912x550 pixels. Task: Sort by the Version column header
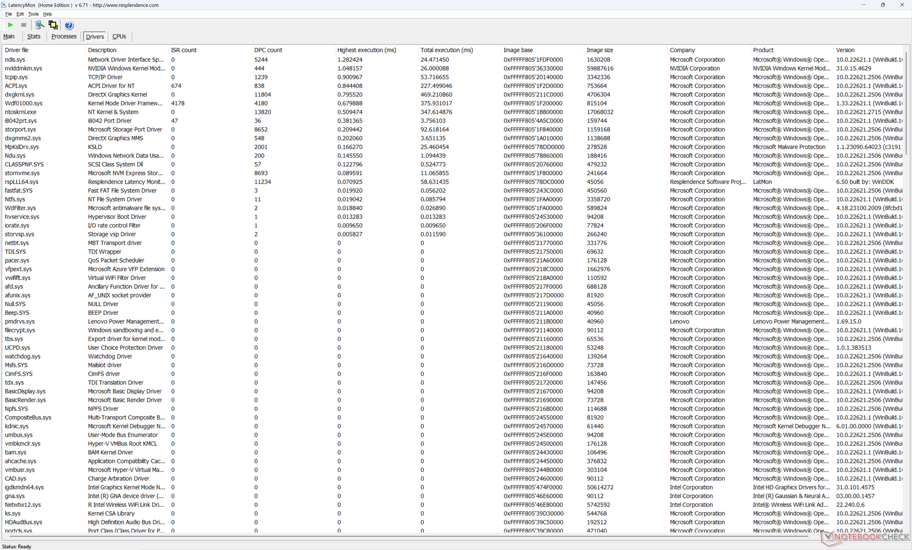pos(868,50)
